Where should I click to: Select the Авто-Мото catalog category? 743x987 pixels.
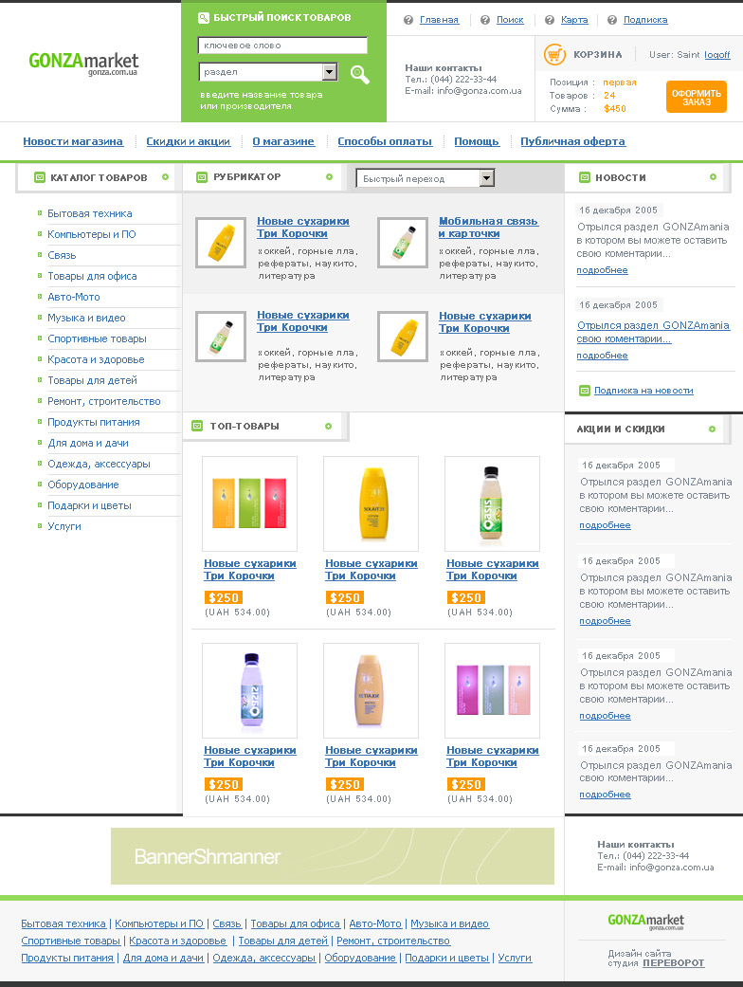point(74,297)
